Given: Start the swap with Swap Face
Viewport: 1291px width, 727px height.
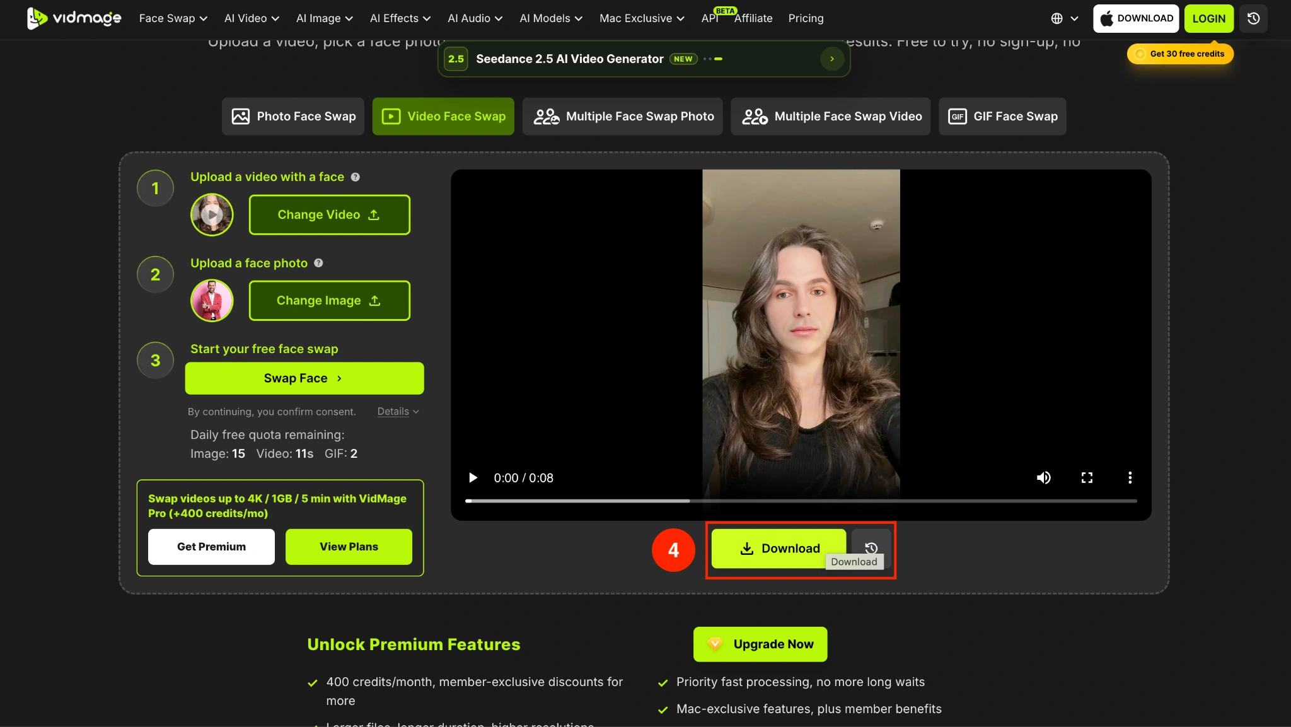Looking at the screenshot, I should [x=304, y=378].
